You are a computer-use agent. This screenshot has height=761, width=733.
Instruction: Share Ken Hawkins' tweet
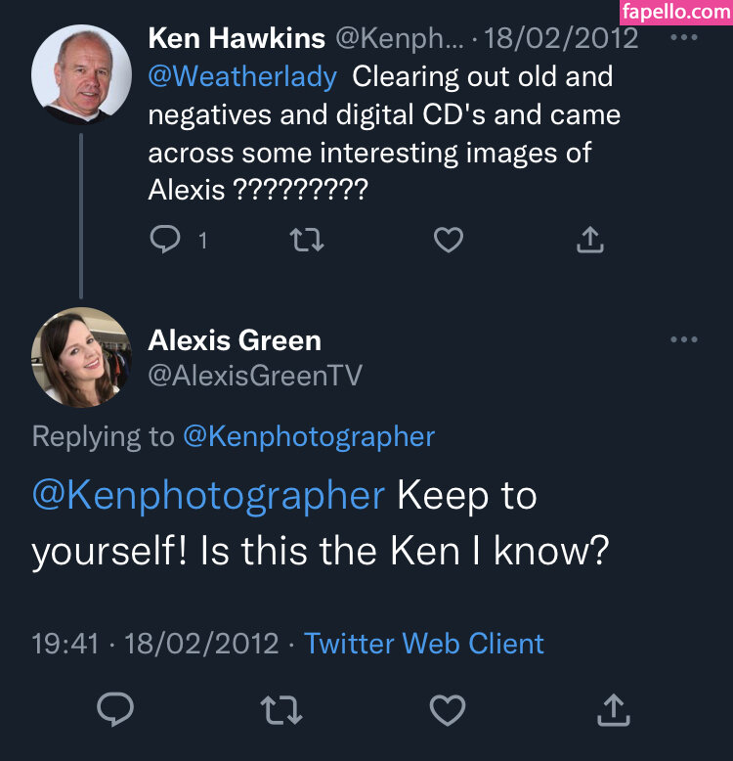tap(589, 240)
